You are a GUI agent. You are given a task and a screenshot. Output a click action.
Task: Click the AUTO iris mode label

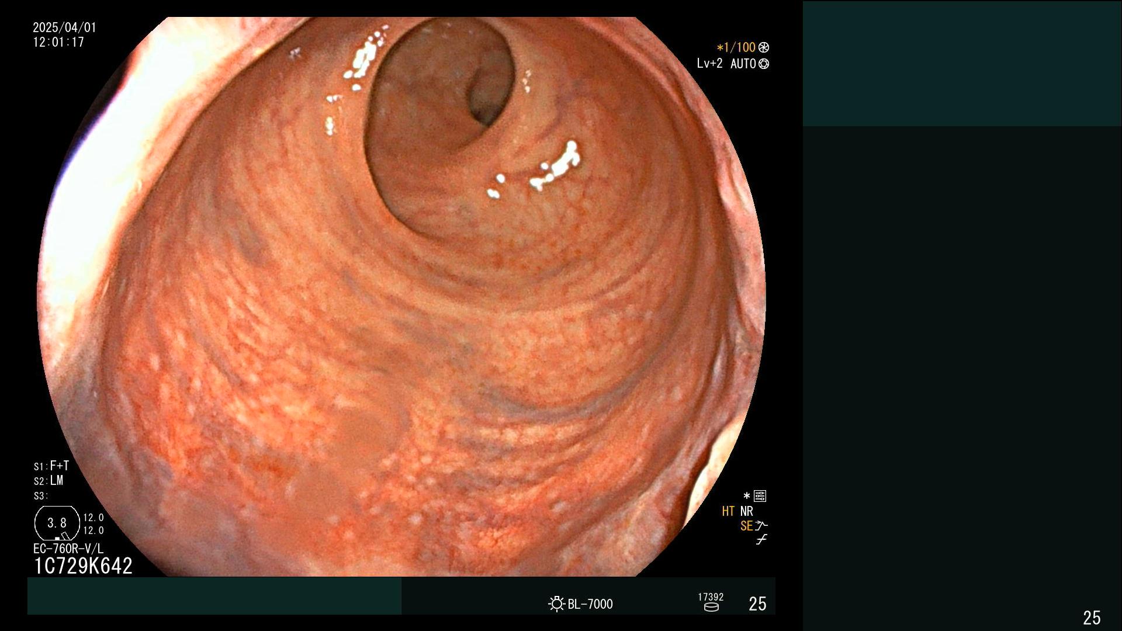tap(743, 64)
